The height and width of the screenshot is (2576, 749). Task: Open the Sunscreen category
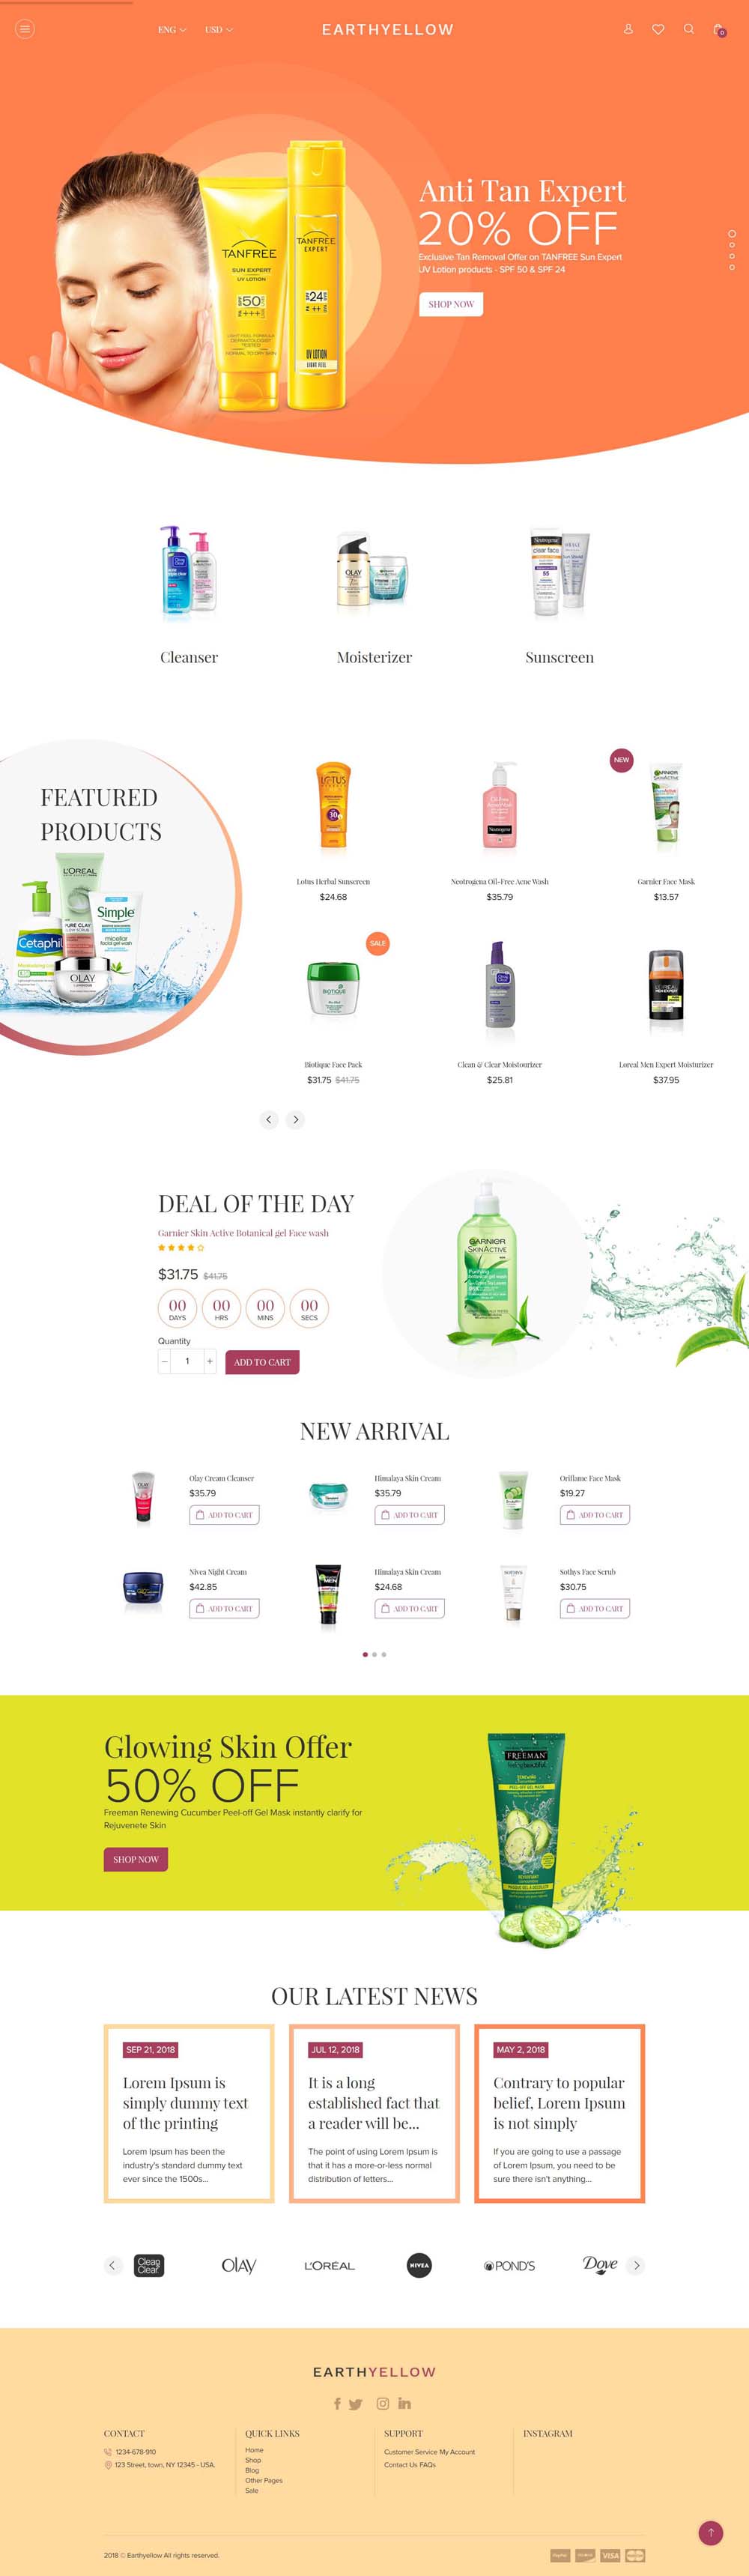pos(559,595)
